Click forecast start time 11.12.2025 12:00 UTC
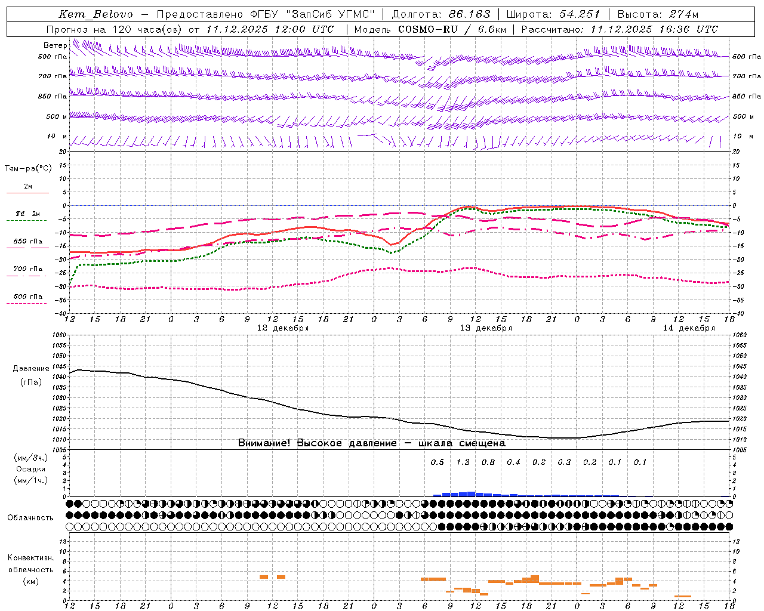764x611 pixels. pos(270,29)
